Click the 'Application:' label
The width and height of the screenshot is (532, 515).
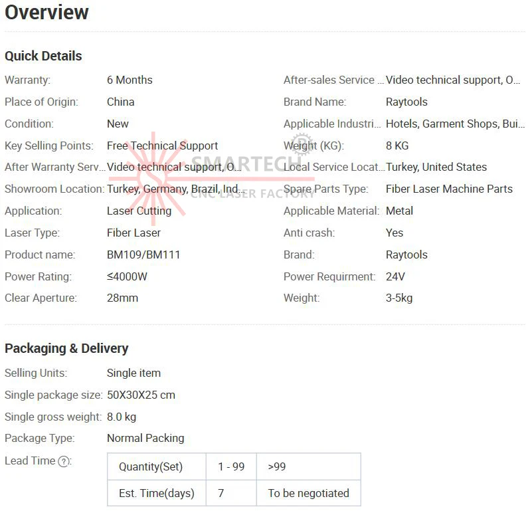33,211
